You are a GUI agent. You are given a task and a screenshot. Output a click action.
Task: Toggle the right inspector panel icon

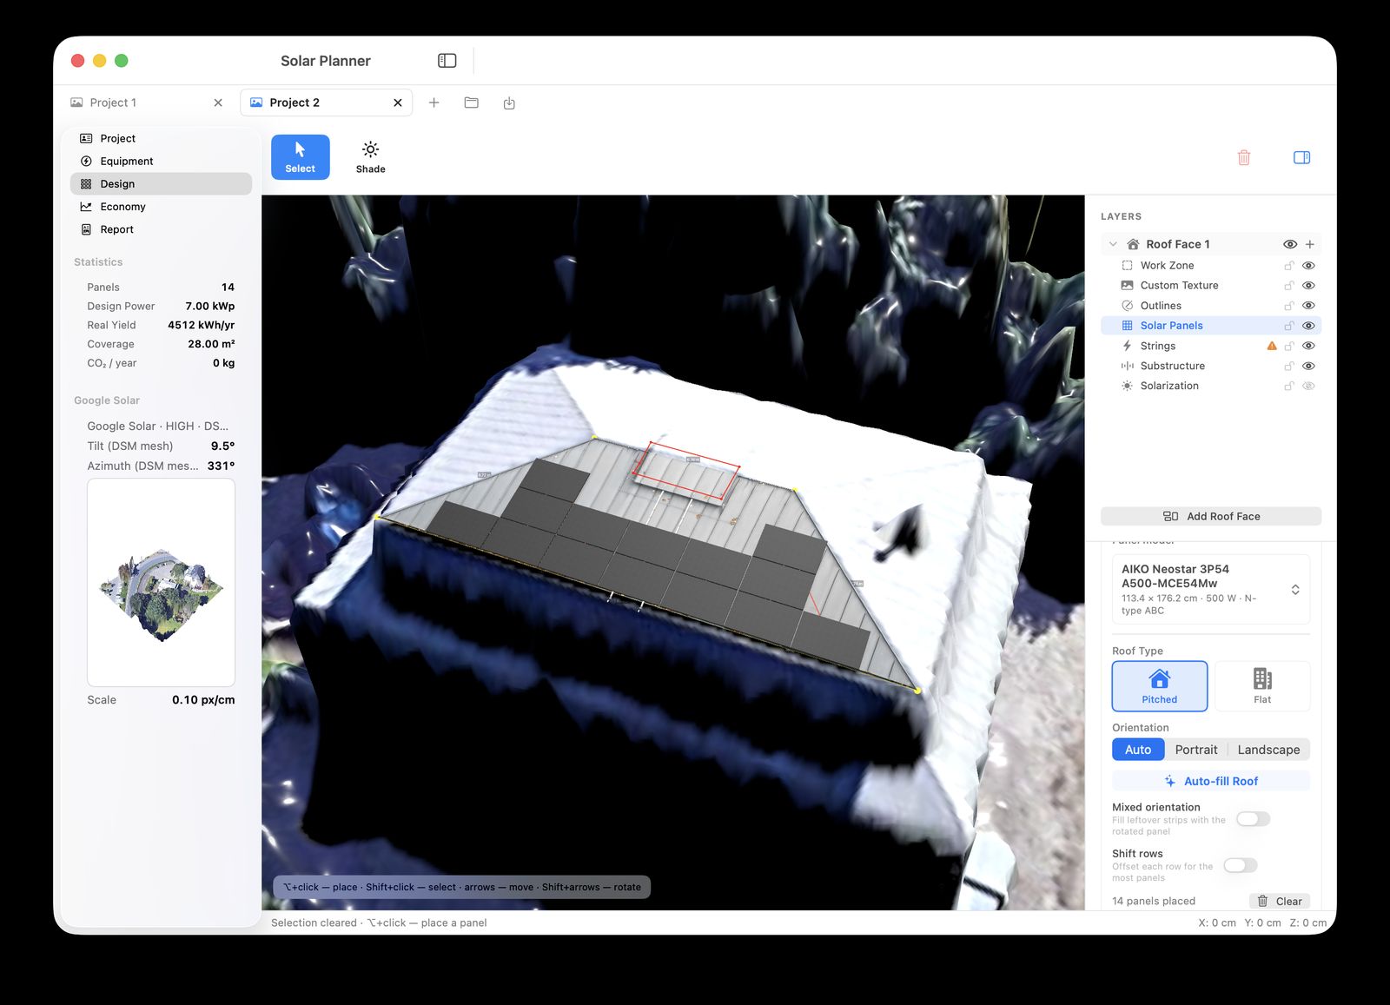click(x=1301, y=157)
